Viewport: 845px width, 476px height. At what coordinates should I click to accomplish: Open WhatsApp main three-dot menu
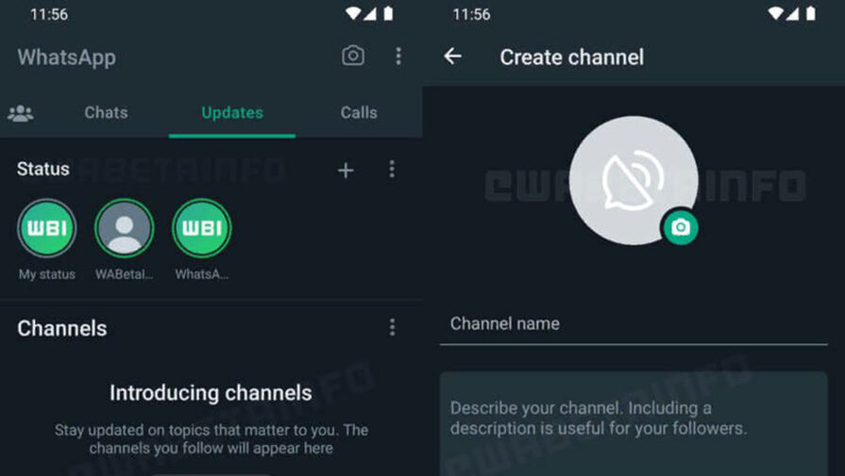click(398, 56)
